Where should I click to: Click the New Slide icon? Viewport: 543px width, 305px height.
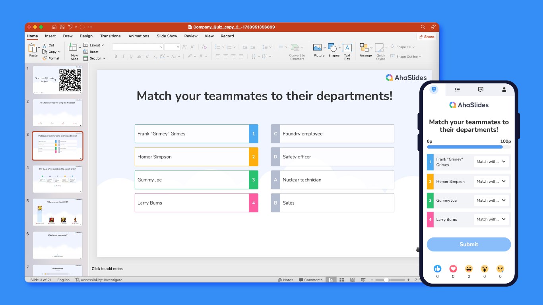[x=73, y=48]
